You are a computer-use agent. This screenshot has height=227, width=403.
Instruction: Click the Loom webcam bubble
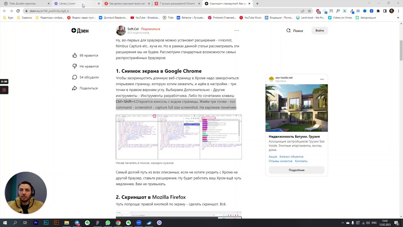pyautogui.click(x=26, y=192)
